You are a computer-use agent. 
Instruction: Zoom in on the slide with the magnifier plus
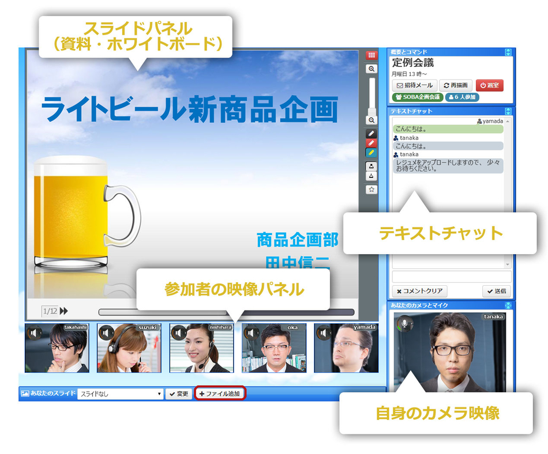371,69
